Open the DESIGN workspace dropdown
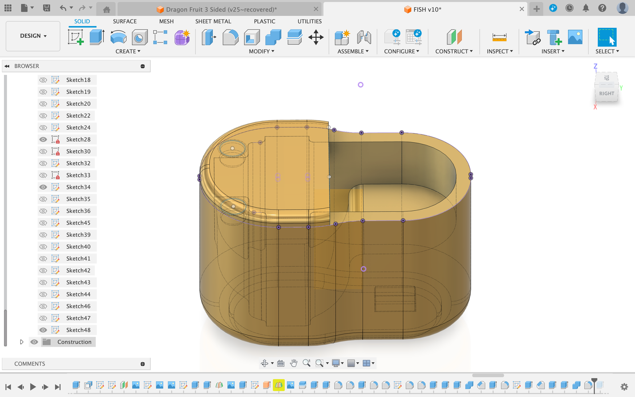Image resolution: width=635 pixels, height=397 pixels. [33, 36]
